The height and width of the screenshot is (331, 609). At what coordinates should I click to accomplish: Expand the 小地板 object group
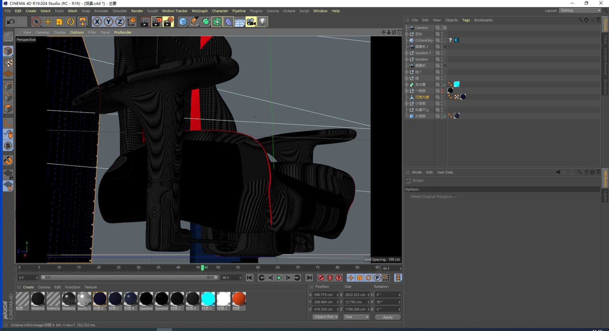pos(407,104)
